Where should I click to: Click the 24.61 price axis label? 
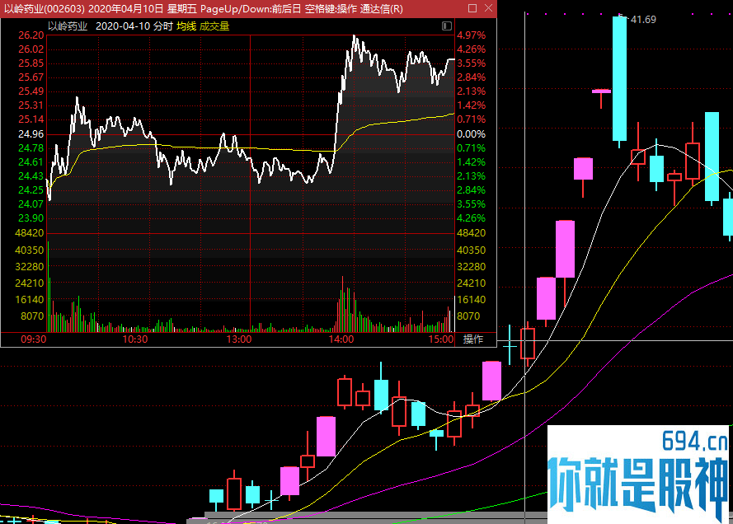click(x=31, y=162)
